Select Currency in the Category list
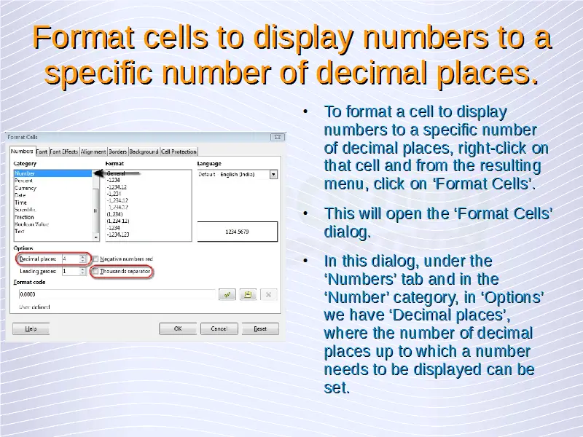583x437 pixels. pos(26,189)
